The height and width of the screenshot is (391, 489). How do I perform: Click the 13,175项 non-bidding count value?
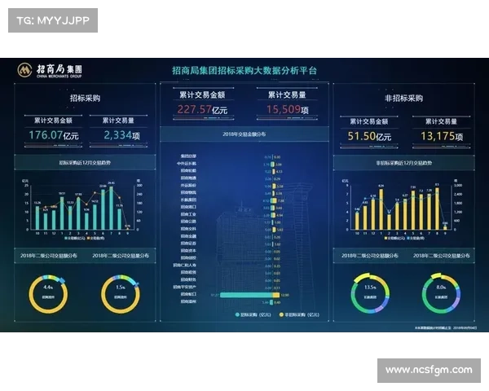[442, 136]
